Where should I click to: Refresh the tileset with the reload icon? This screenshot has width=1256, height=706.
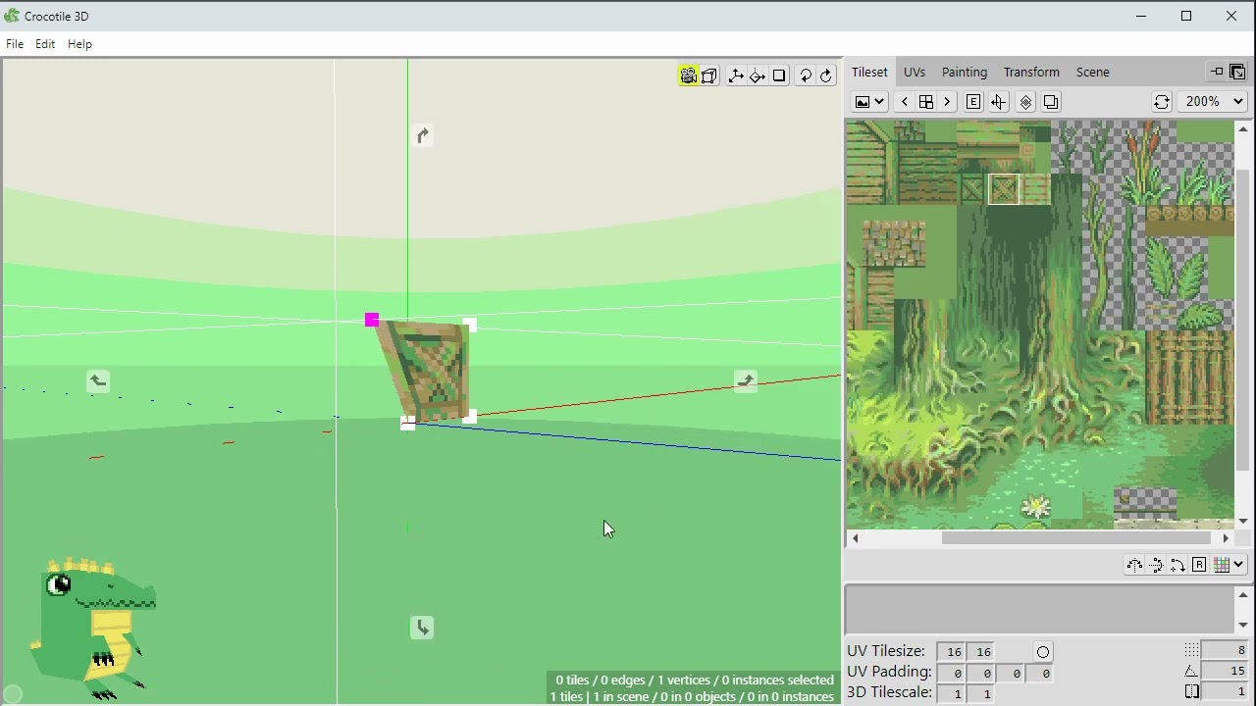pyautogui.click(x=1161, y=102)
